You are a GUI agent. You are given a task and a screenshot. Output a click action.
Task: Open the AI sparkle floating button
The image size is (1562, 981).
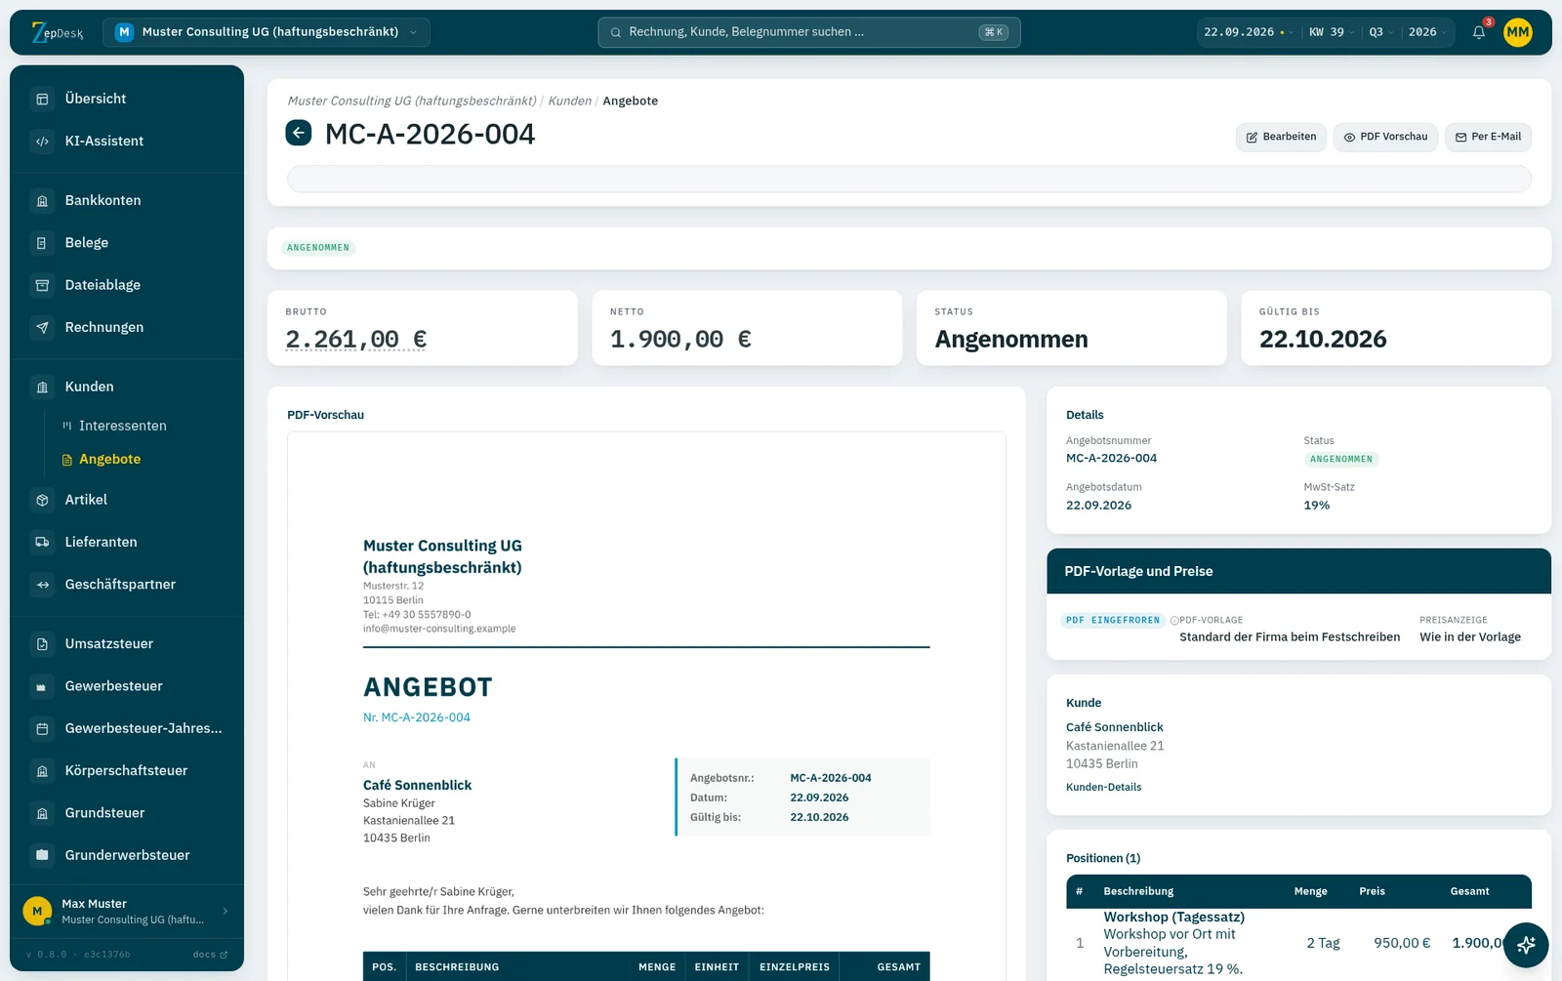[1526, 945]
